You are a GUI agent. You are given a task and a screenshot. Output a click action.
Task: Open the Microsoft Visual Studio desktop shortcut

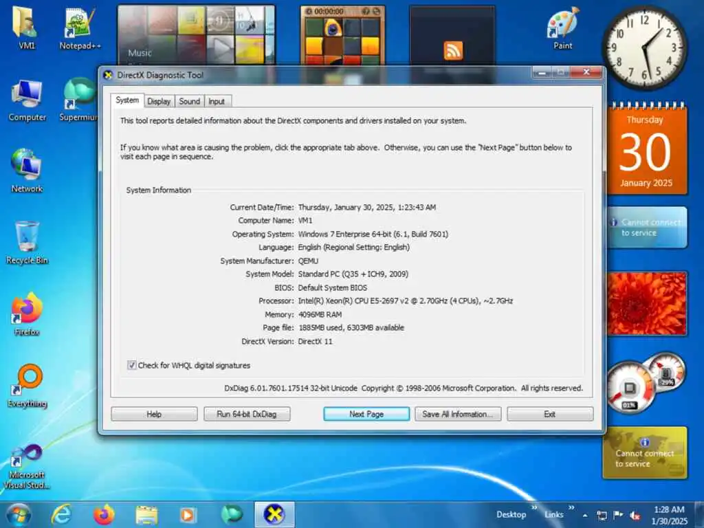(x=27, y=466)
